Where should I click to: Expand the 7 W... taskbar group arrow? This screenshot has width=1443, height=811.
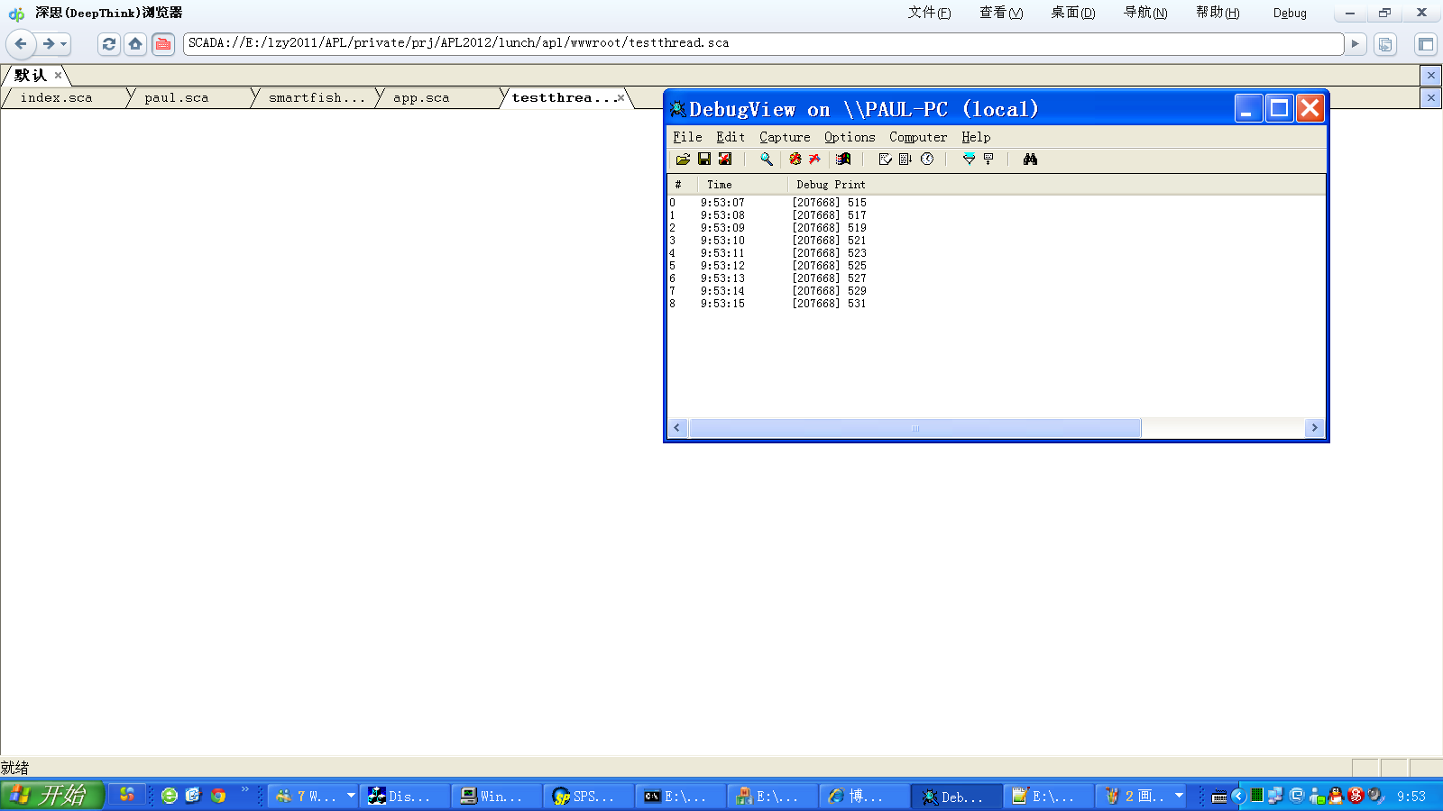tap(351, 796)
